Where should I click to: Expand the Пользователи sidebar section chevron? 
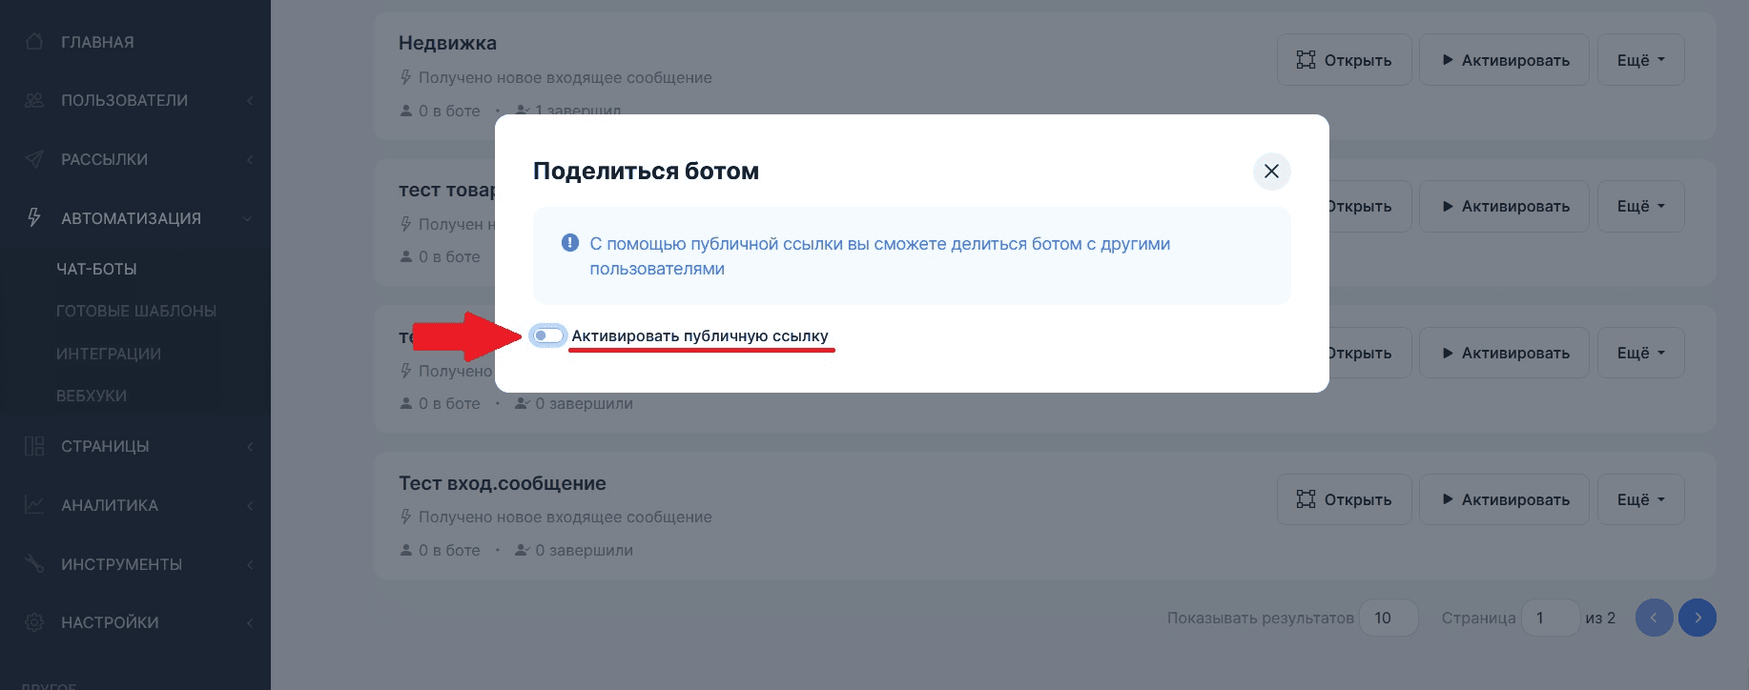[x=250, y=101]
